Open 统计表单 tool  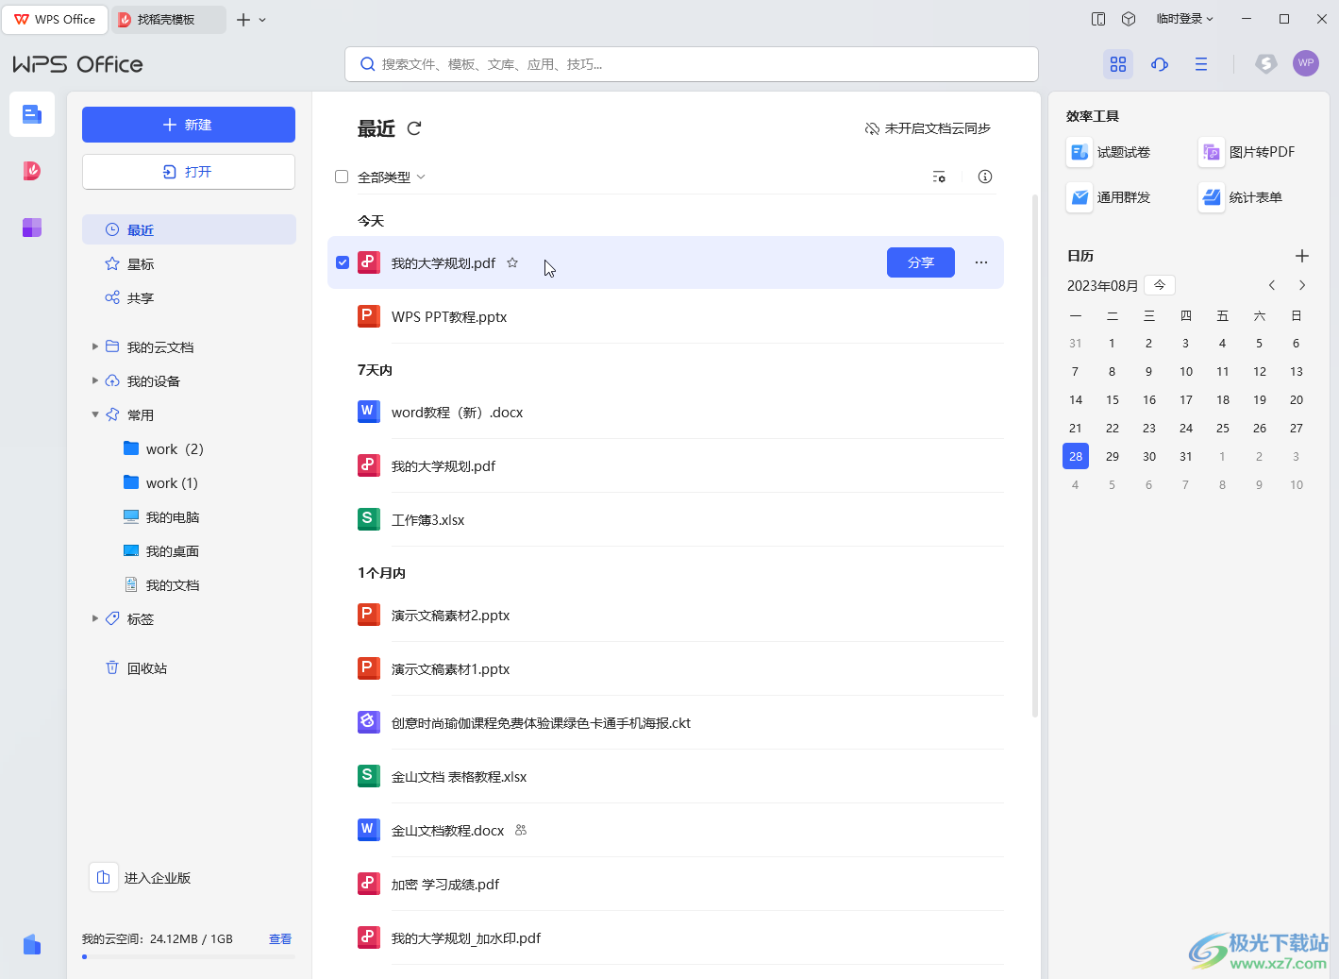coord(1242,197)
